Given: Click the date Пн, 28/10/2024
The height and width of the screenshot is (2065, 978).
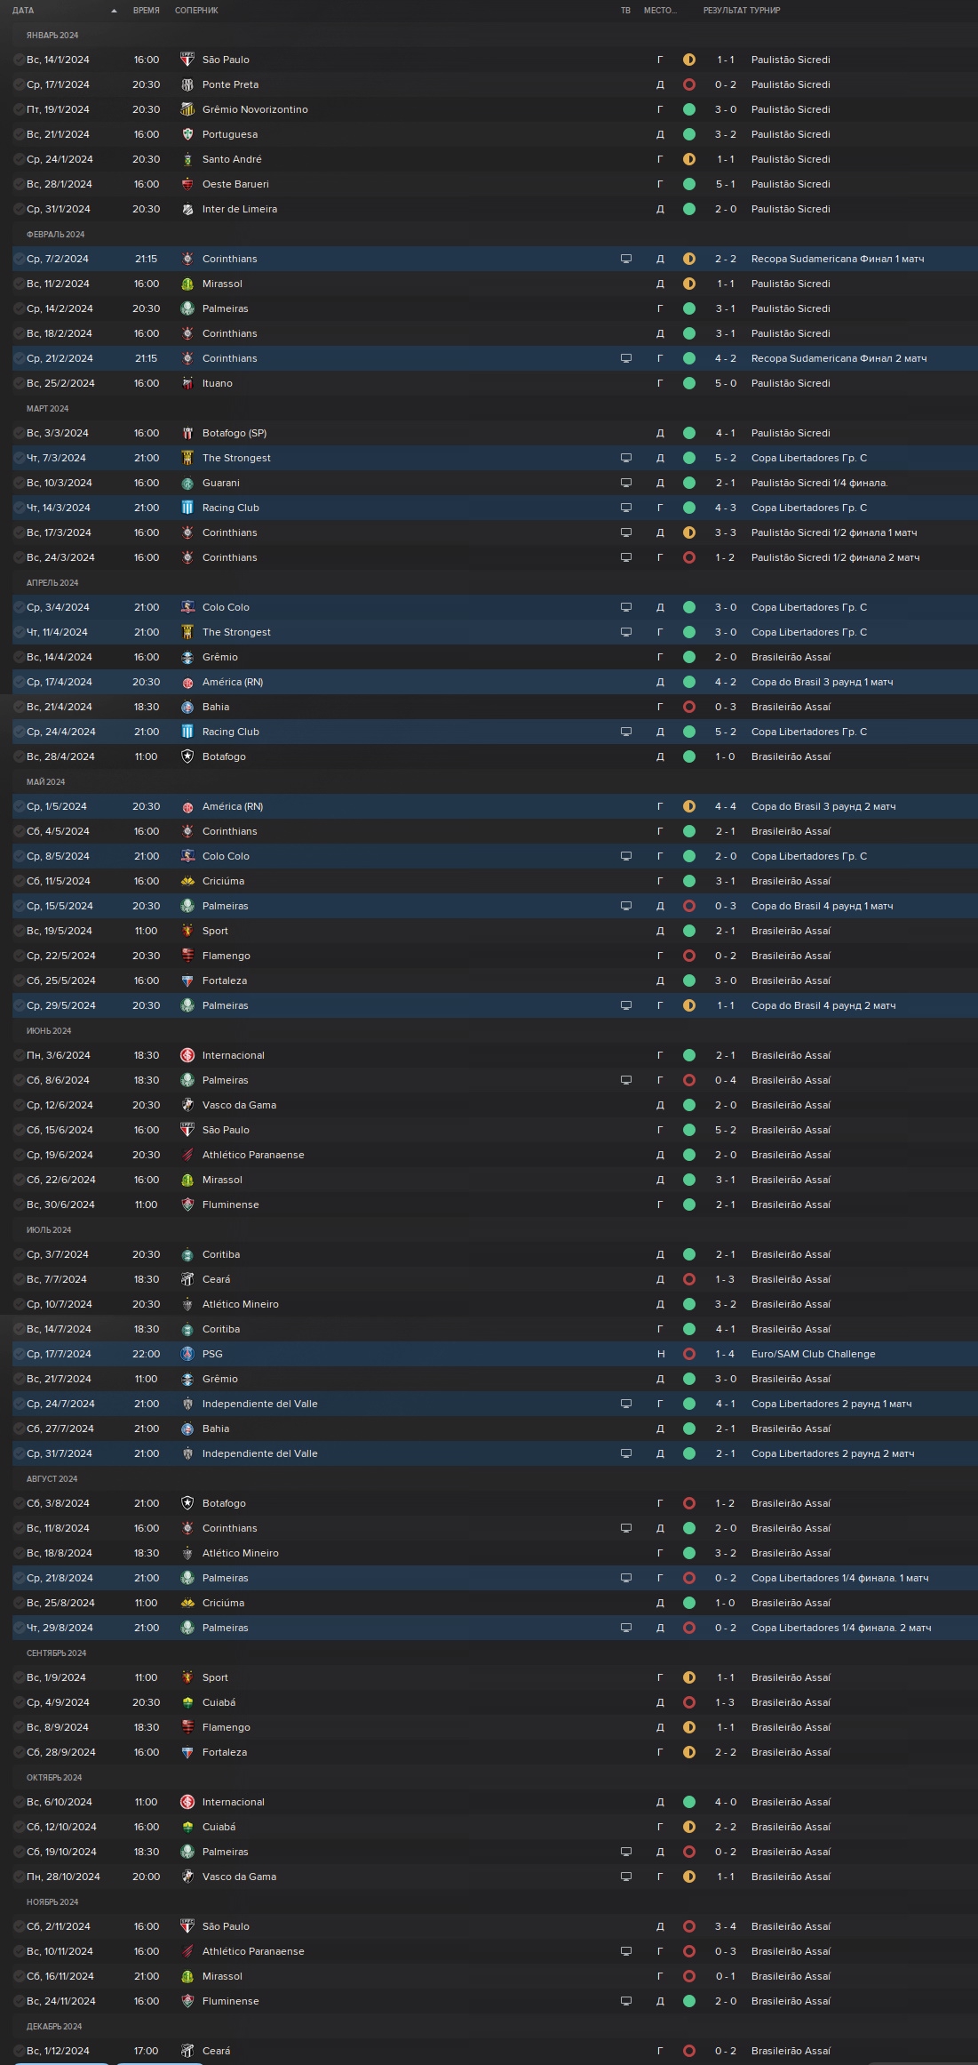Looking at the screenshot, I should [x=63, y=1877].
